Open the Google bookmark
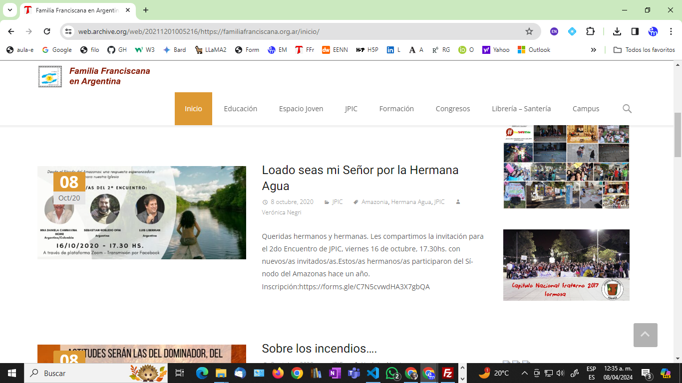 (57, 50)
